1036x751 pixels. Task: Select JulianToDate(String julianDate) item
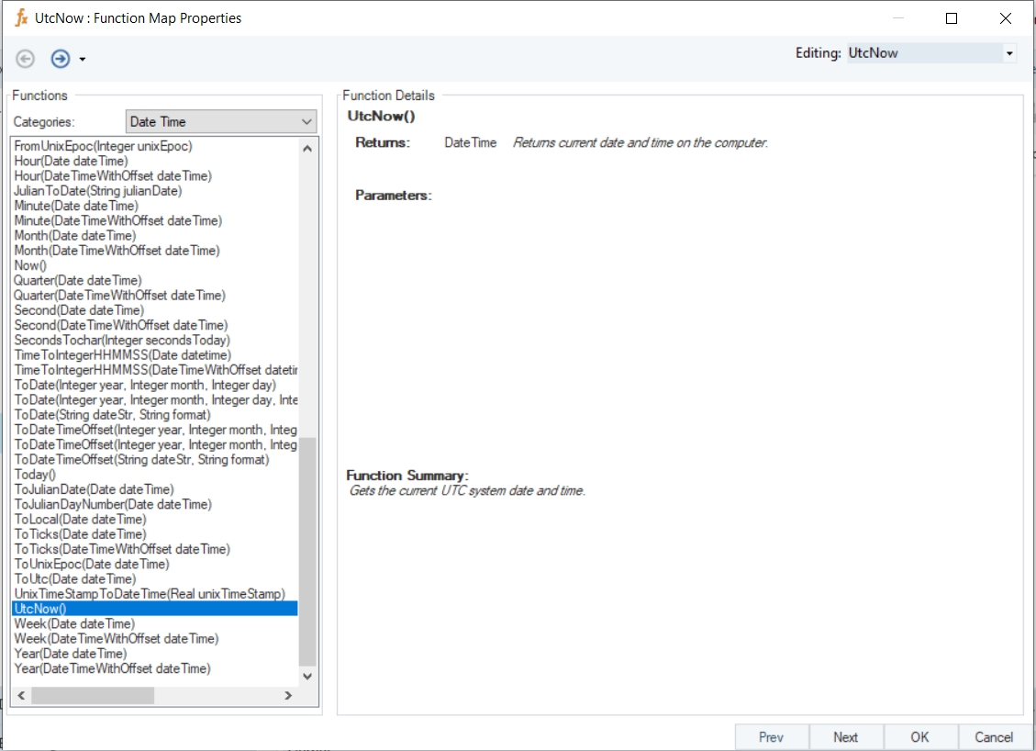tap(98, 191)
